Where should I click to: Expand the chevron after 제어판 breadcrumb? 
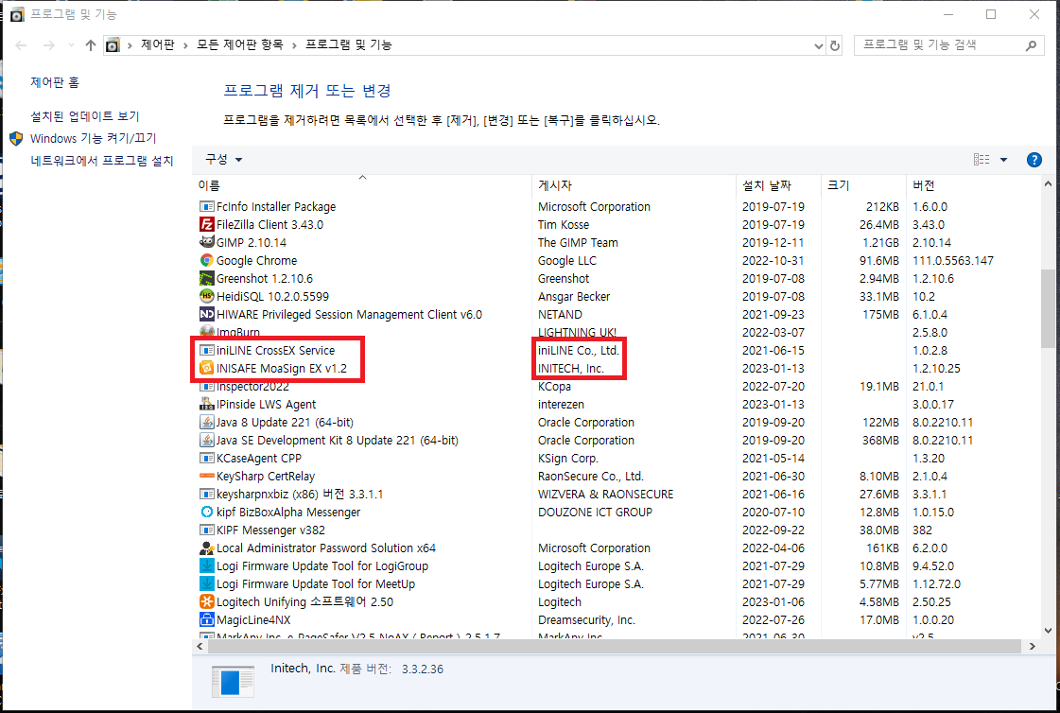pyautogui.click(x=185, y=45)
